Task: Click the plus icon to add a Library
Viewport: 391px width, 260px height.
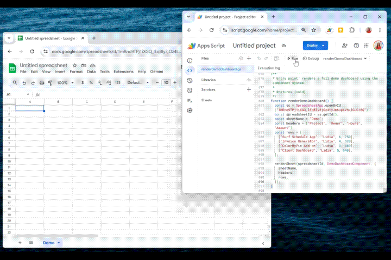Action: (x=249, y=80)
